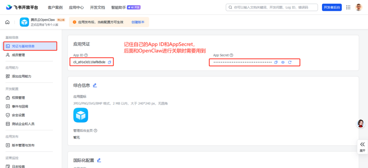Viewport: 368px width, 168px height.
Task: Click the 暂无 value under 管理后台主页
Action: coord(77,137)
